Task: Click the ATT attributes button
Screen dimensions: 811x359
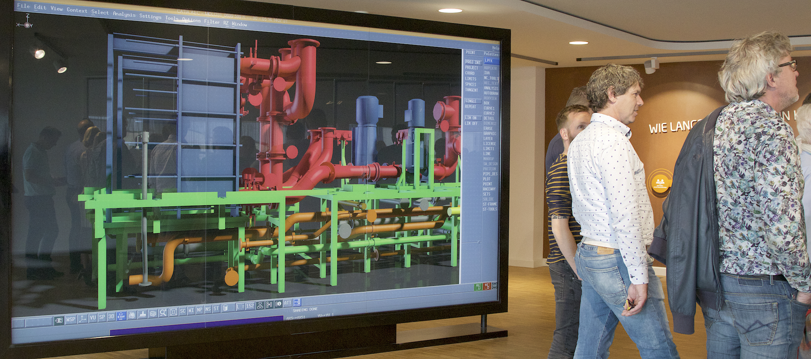Action: tap(287, 303)
